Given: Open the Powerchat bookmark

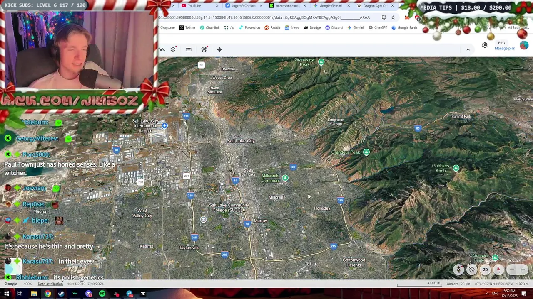Looking at the screenshot, I should (x=249, y=28).
